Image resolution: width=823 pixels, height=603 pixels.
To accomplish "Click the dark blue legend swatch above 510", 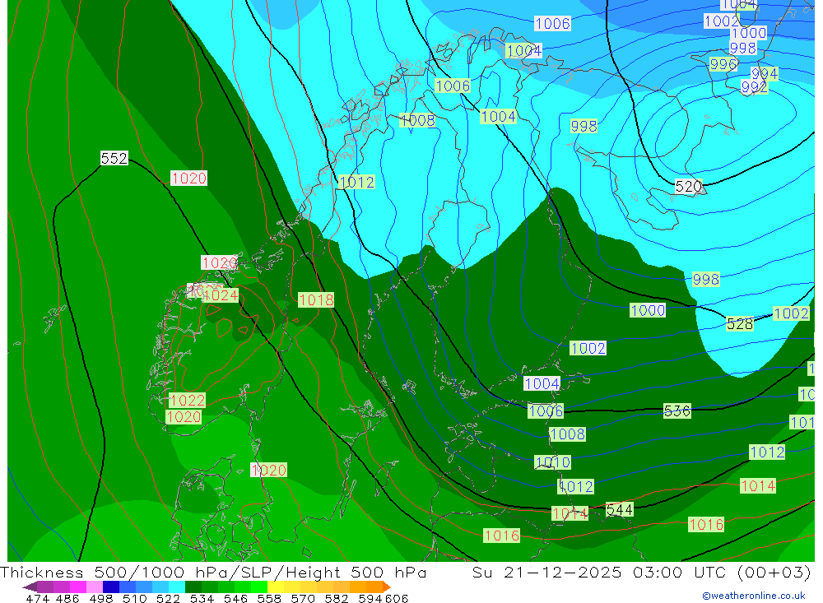I will (x=111, y=587).
